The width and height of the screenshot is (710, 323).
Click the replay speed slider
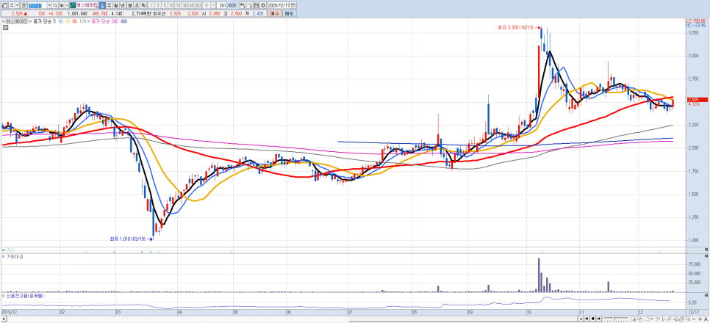click(616, 319)
